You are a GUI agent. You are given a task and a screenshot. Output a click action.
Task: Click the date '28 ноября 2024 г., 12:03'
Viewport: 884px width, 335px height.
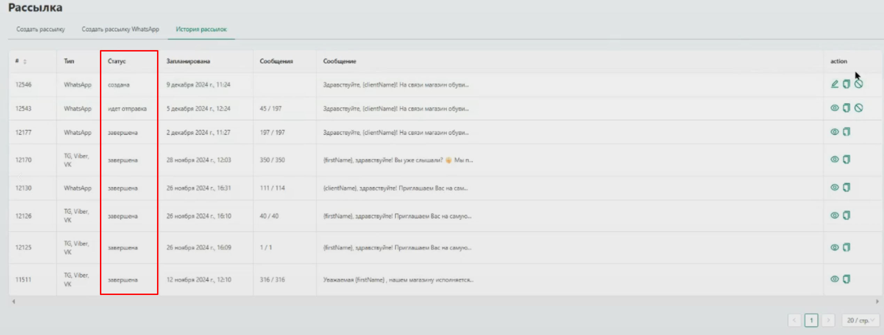[x=198, y=160]
